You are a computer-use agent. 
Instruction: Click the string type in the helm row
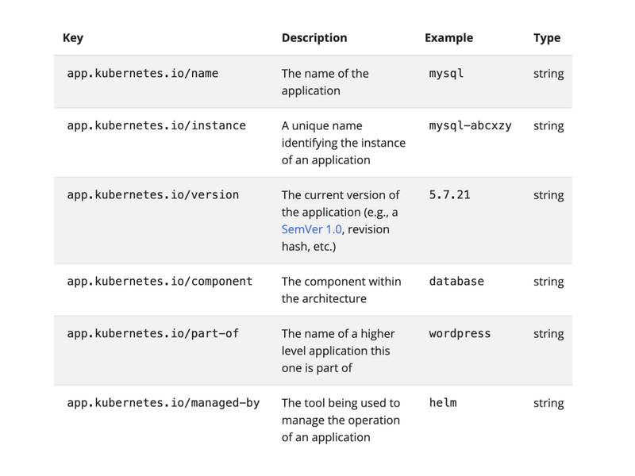pyautogui.click(x=548, y=403)
